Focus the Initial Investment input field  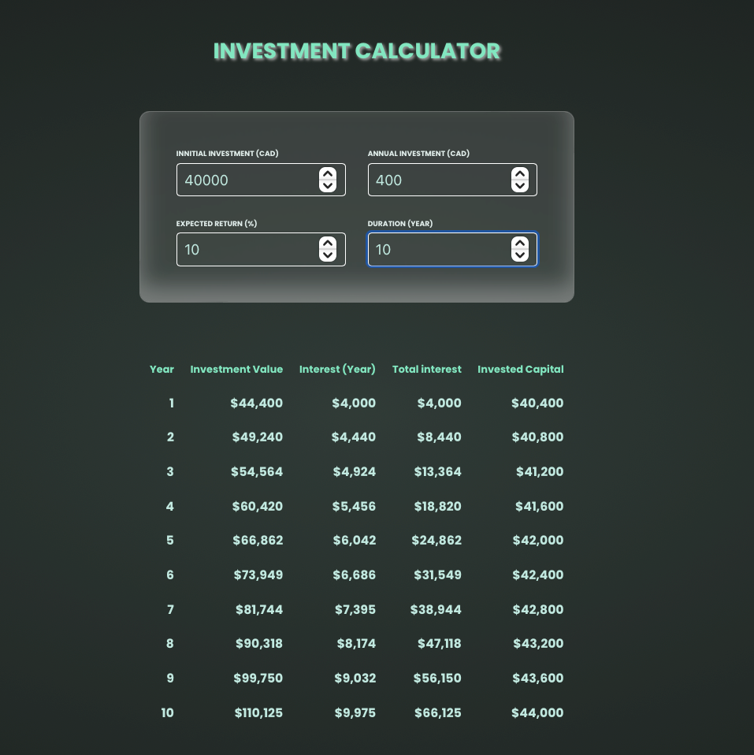246,180
